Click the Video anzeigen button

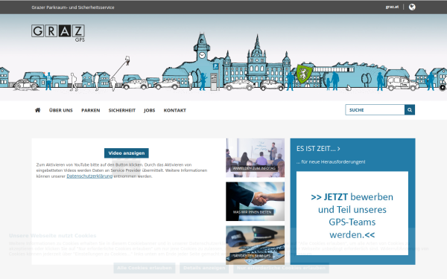127,153
